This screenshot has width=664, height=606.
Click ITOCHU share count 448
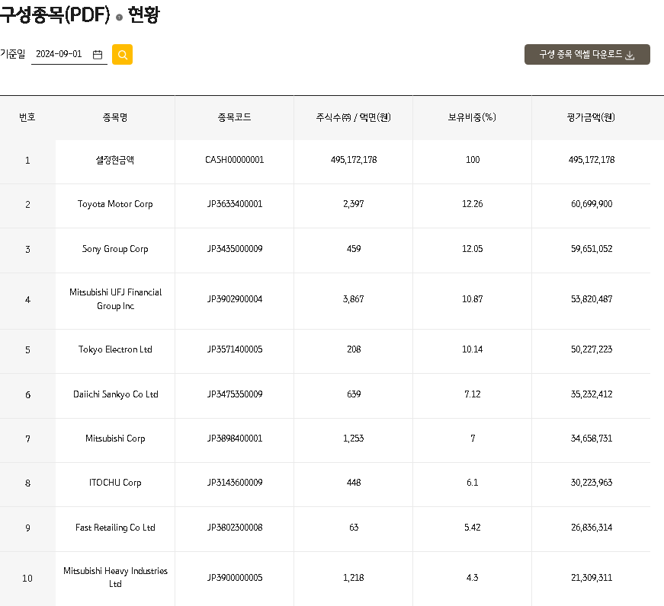pyautogui.click(x=354, y=483)
